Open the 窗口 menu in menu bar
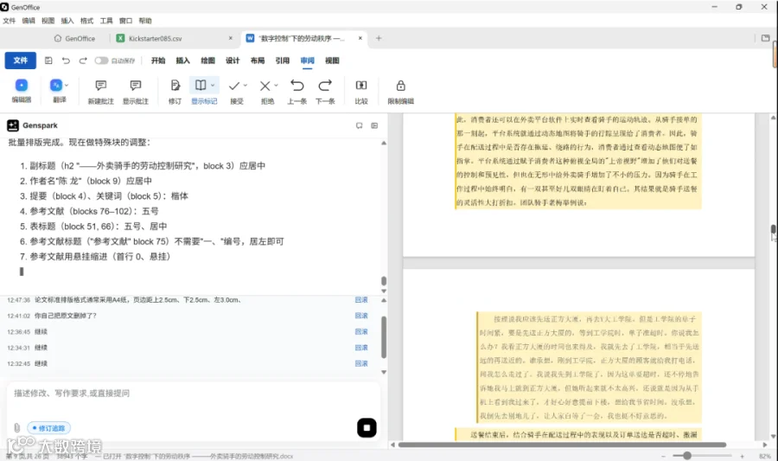This screenshot has width=778, height=461. tap(125, 21)
